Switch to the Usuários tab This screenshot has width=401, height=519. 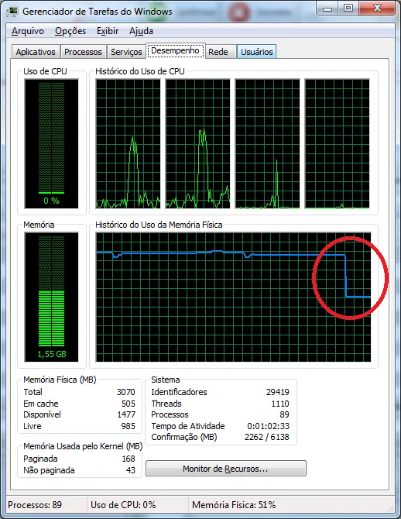tap(257, 52)
